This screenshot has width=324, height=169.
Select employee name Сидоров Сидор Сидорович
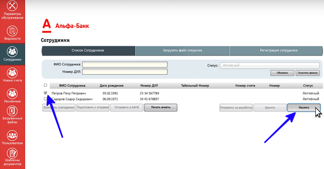[x=72, y=99]
